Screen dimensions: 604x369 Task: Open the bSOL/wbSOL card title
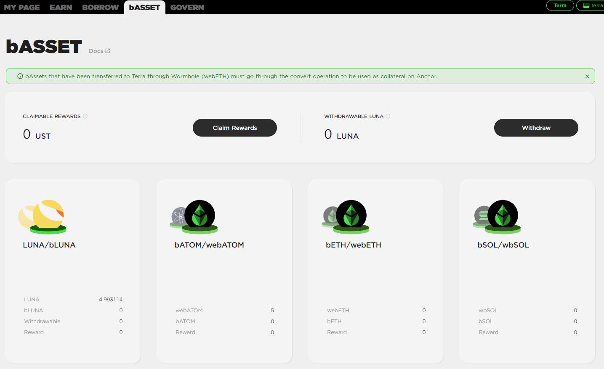point(503,245)
